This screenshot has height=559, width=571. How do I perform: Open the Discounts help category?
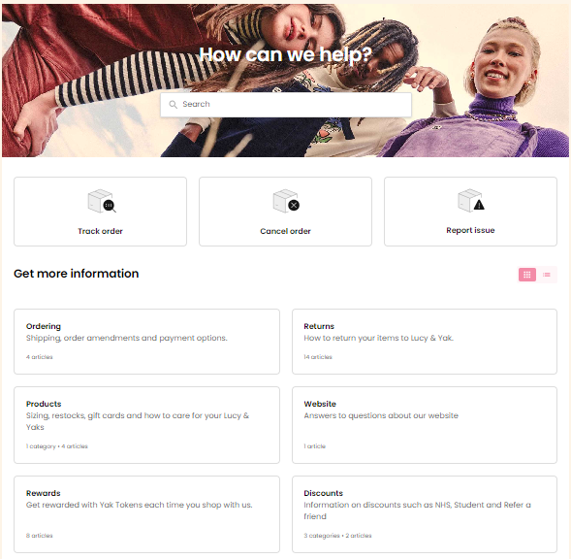point(425,514)
